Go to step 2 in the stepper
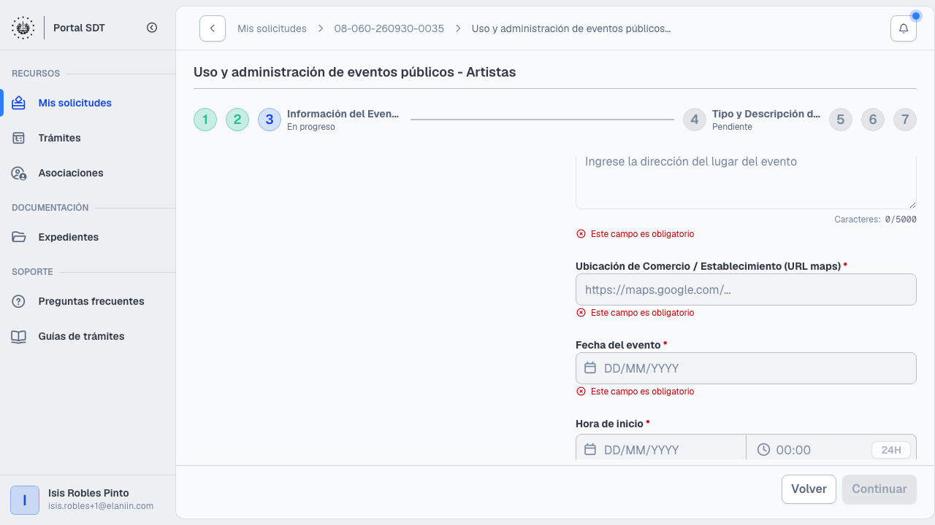This screenshot has height=525, width=935. coord(237,120)
